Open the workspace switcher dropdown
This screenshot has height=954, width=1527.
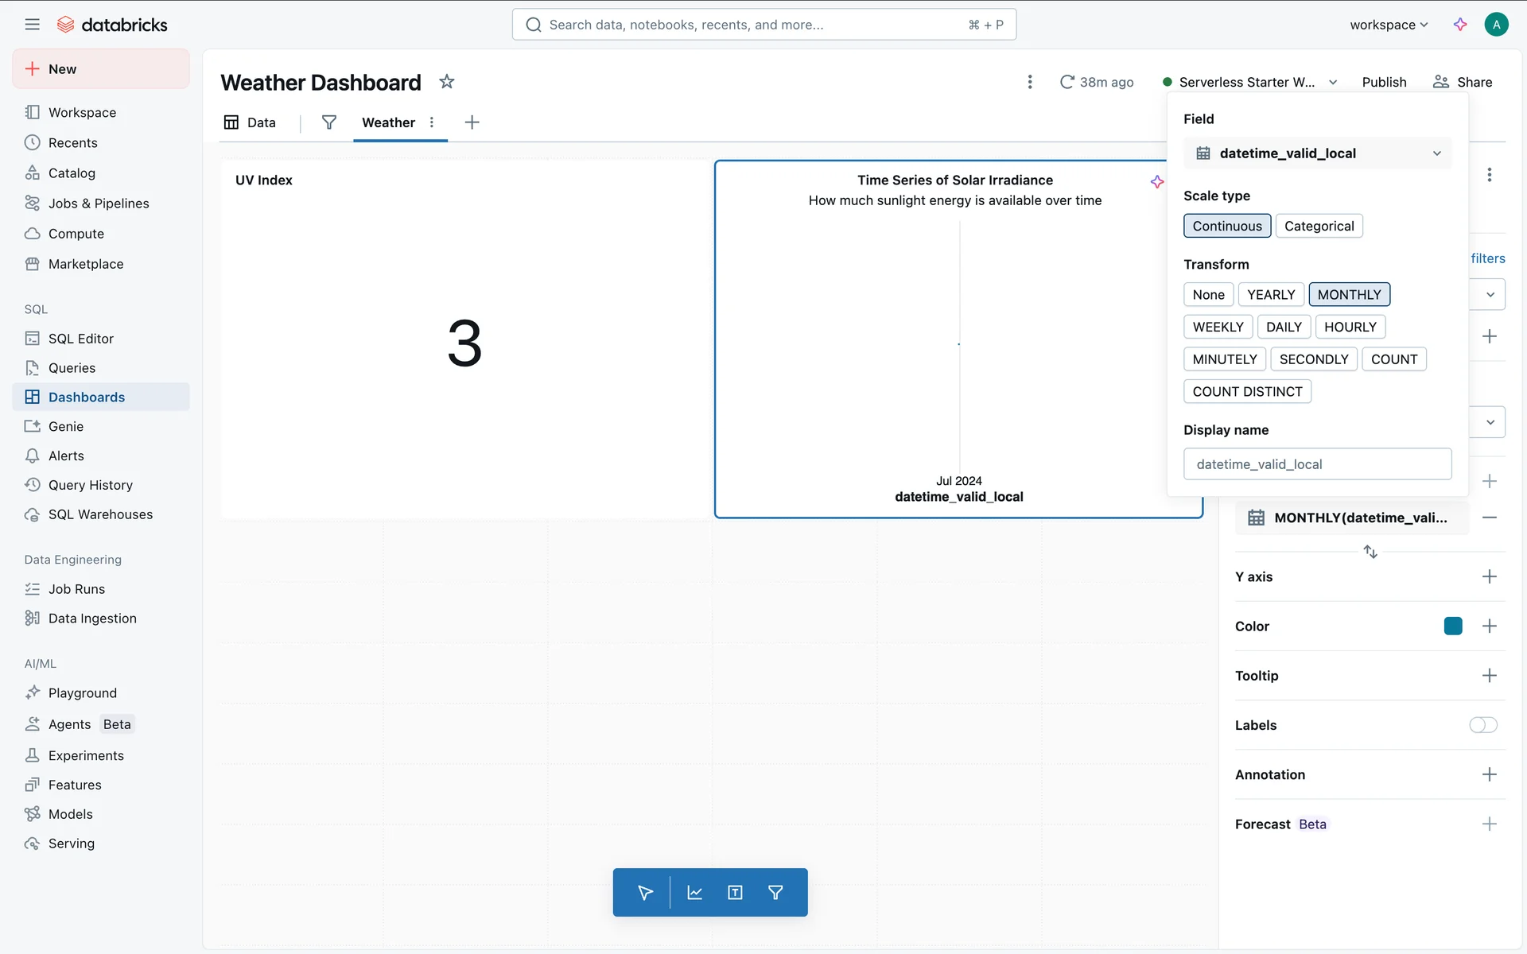coord(1389,25)
